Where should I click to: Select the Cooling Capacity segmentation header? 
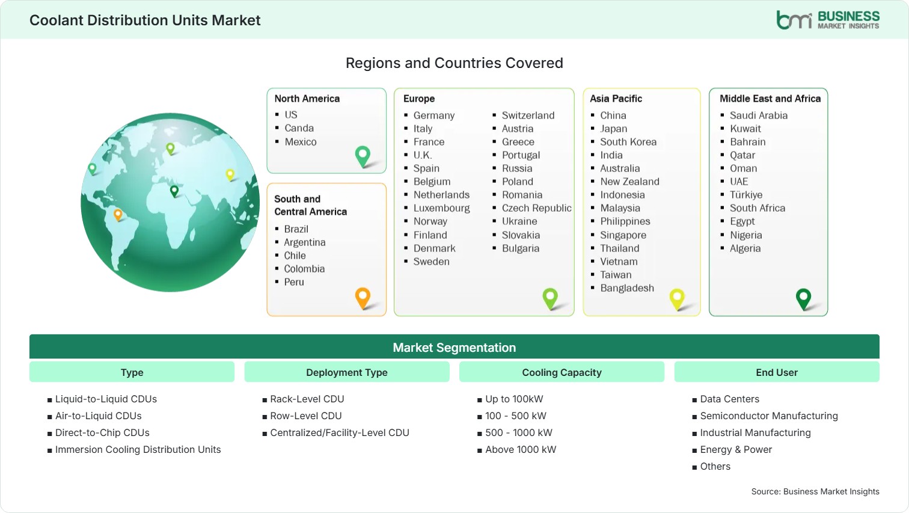point(562,372)
